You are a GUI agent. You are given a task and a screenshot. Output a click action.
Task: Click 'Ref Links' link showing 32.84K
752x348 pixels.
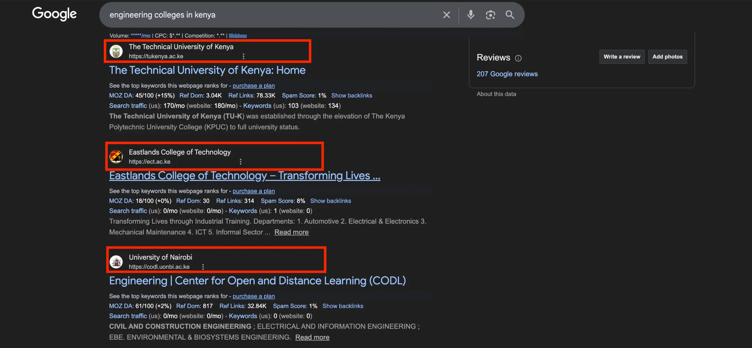pyautogui.click(x=233, y=306)
